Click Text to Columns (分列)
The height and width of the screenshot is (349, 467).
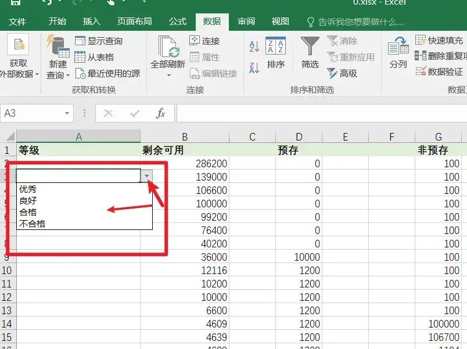[x=398, y=52]
